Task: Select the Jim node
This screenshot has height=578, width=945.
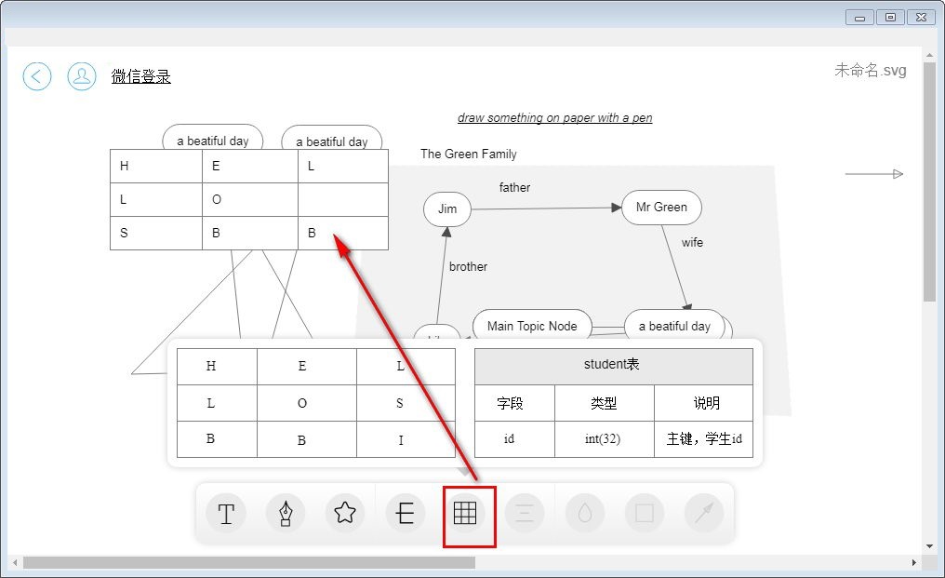Action: tap(447, 208)
